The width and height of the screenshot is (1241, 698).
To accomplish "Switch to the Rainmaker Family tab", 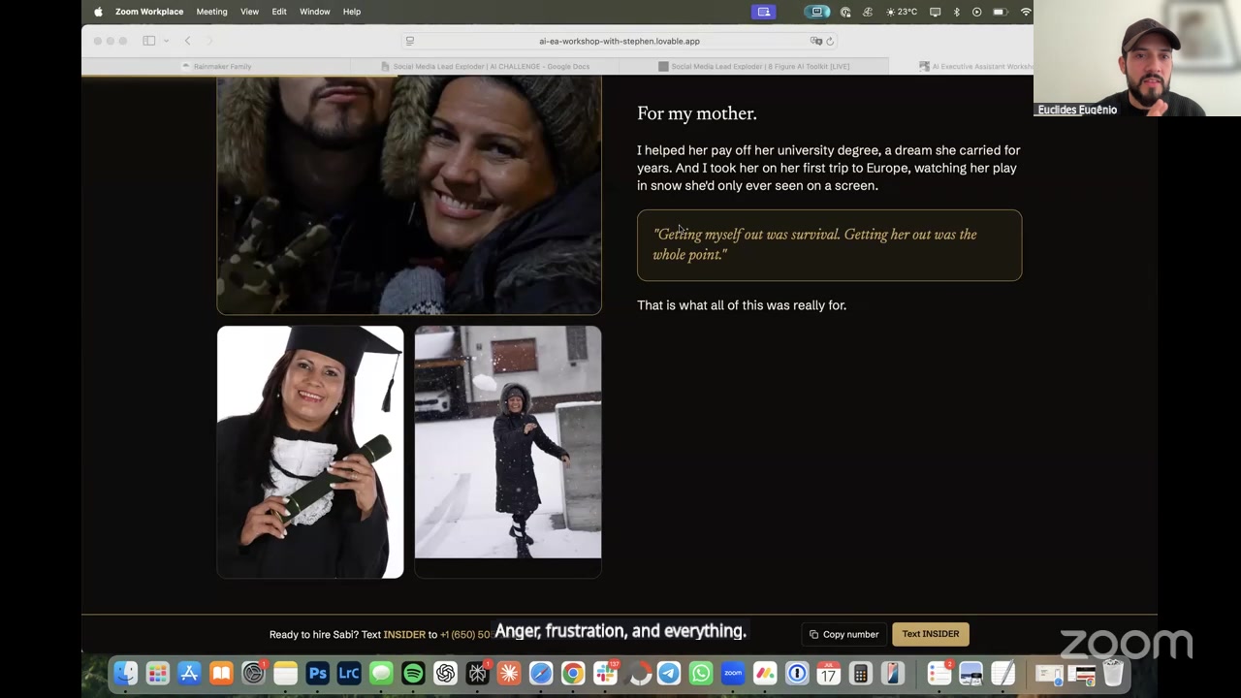I will point(216,66).
